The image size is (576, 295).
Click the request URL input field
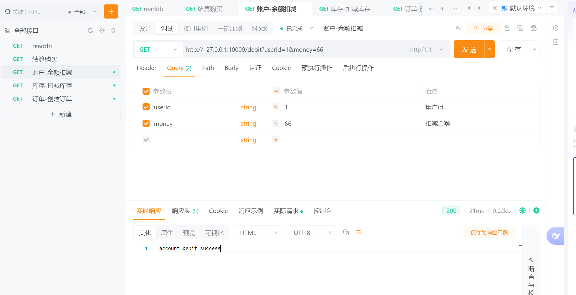tap(294, 49)
